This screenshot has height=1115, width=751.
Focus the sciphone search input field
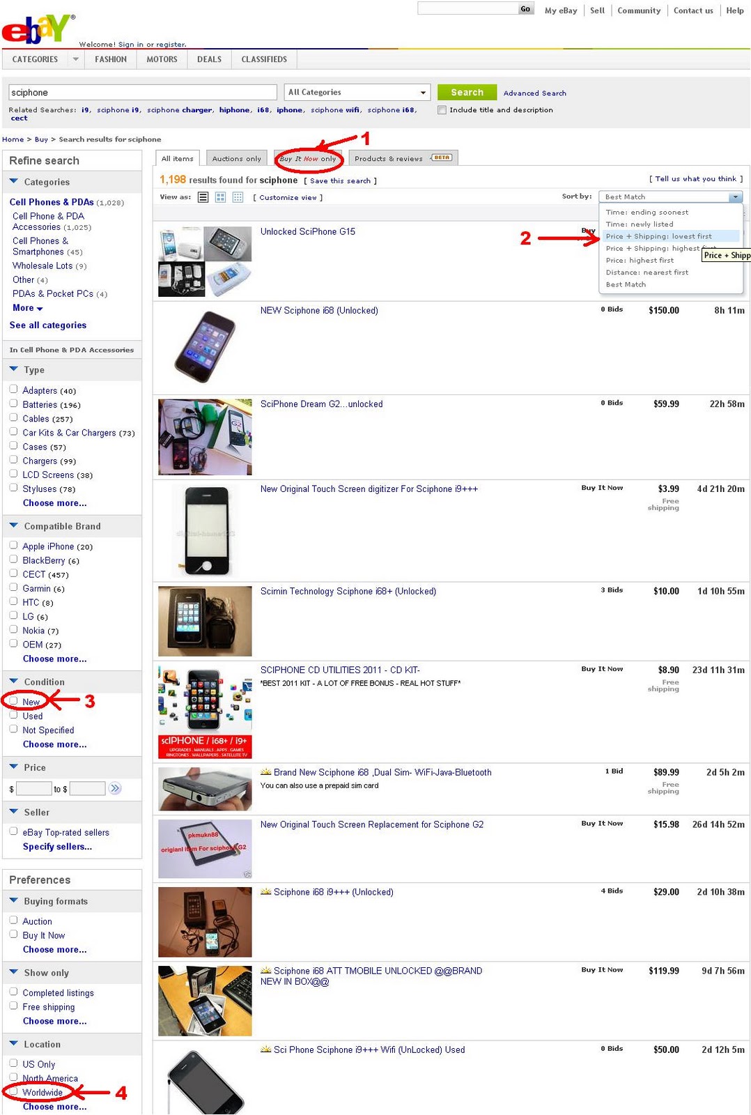point(143,92)
